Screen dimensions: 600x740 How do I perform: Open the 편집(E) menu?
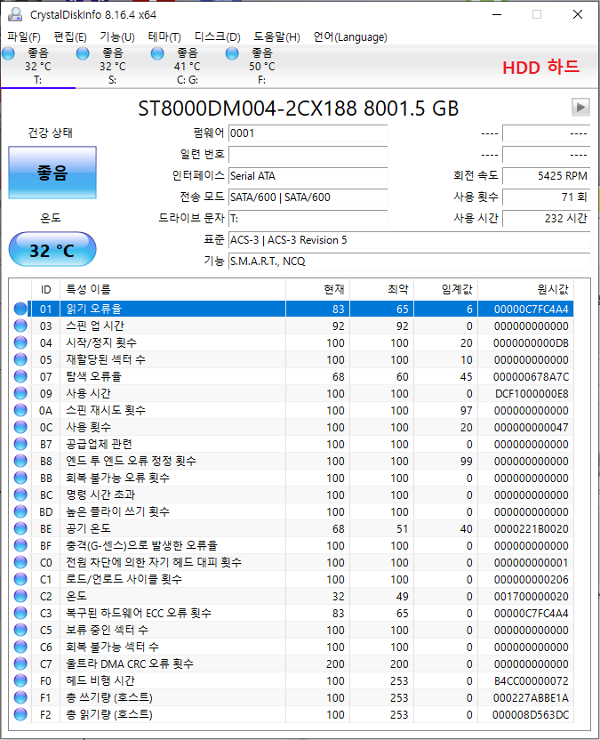tap(70, 36)
